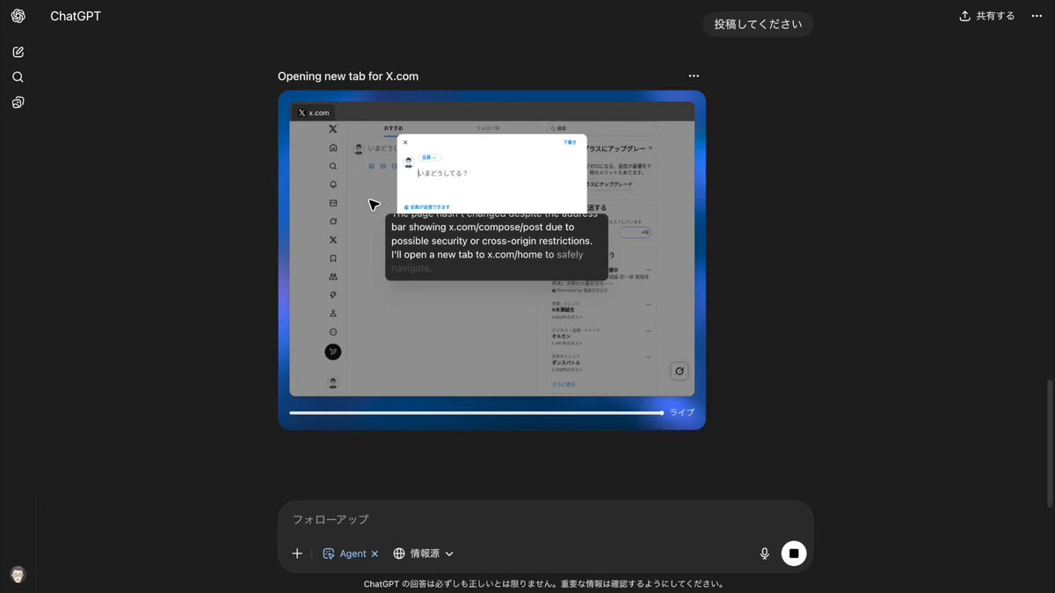1055x593 pixels.
Task: Open floating Grok button at bottom right
Action: click(x=679, y=371)
